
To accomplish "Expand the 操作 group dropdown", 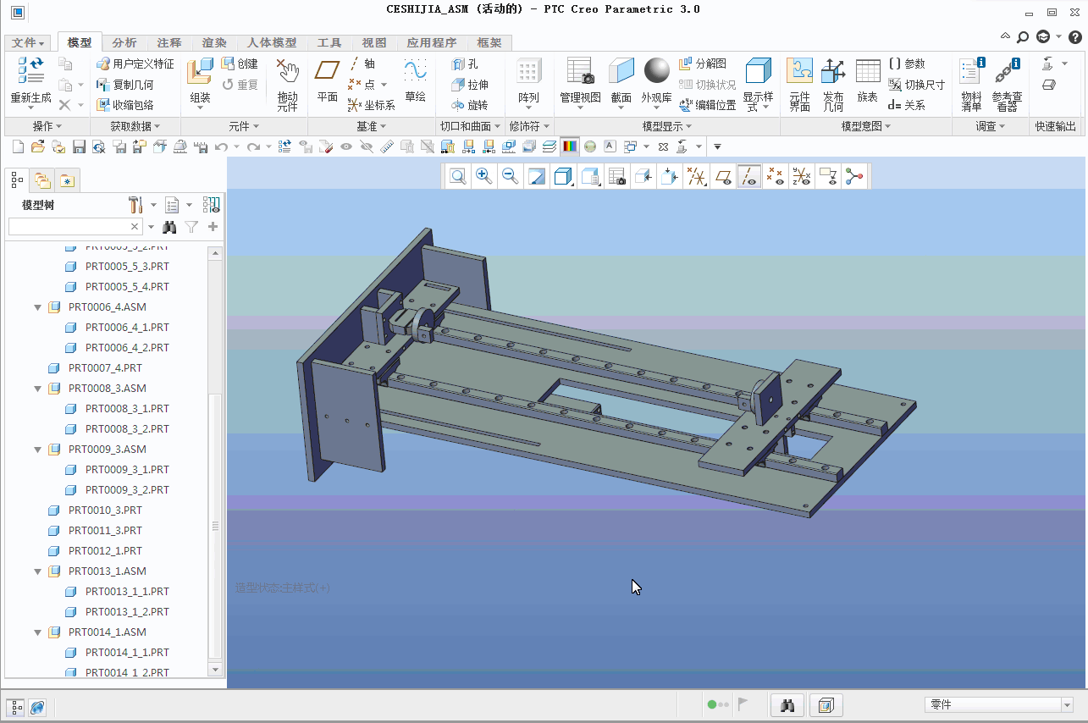I will click(47, 126).
